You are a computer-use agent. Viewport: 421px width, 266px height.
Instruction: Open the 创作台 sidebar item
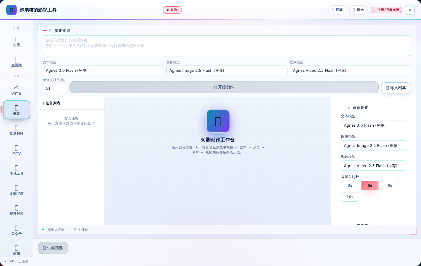(x=17, y=90)
